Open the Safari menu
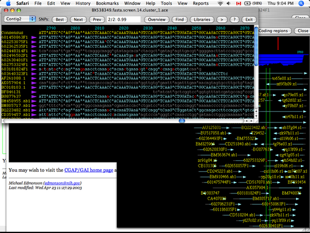The image size is (310, 233). (22, 3)
